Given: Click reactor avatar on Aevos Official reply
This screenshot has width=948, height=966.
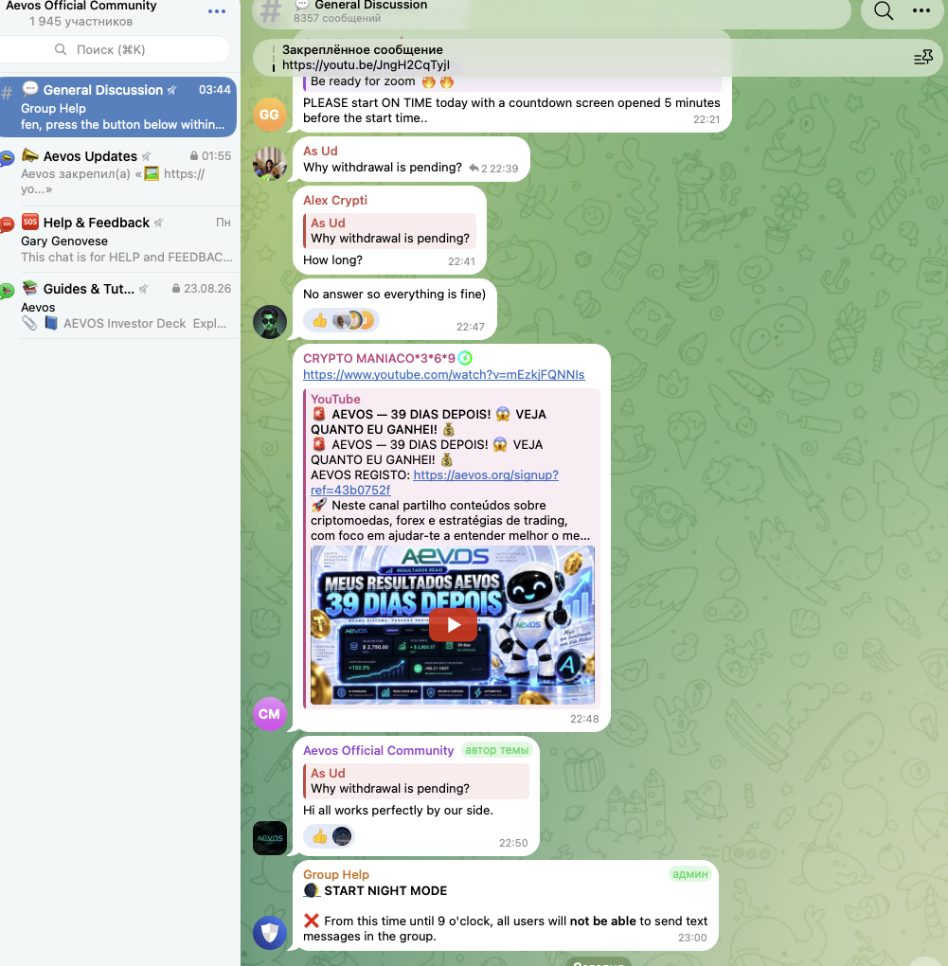Looking at the screenshot, I should (x=342, y=836).
